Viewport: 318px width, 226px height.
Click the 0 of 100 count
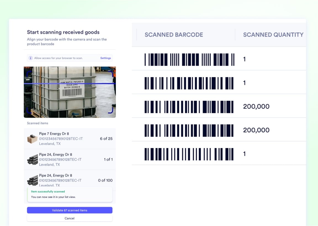[105, 181]
